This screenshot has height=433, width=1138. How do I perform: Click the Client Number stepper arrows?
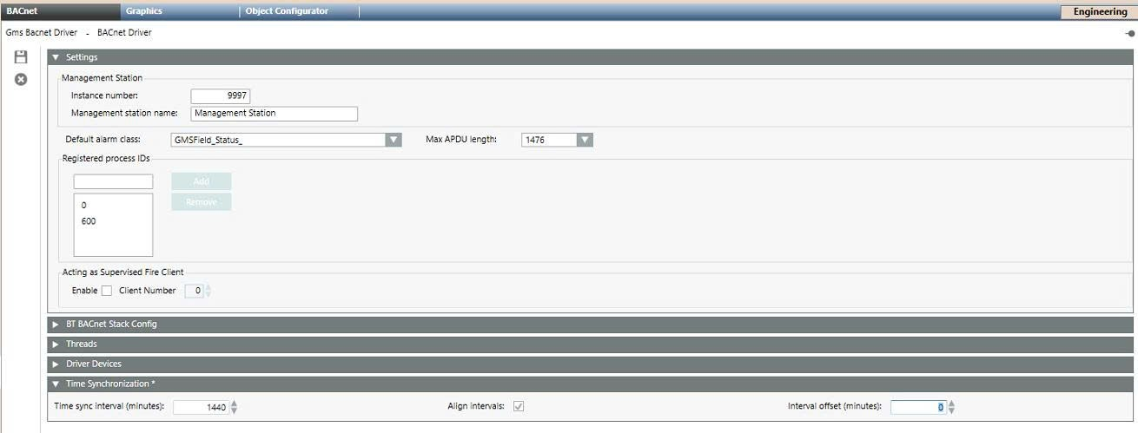(x=208, y=291)
